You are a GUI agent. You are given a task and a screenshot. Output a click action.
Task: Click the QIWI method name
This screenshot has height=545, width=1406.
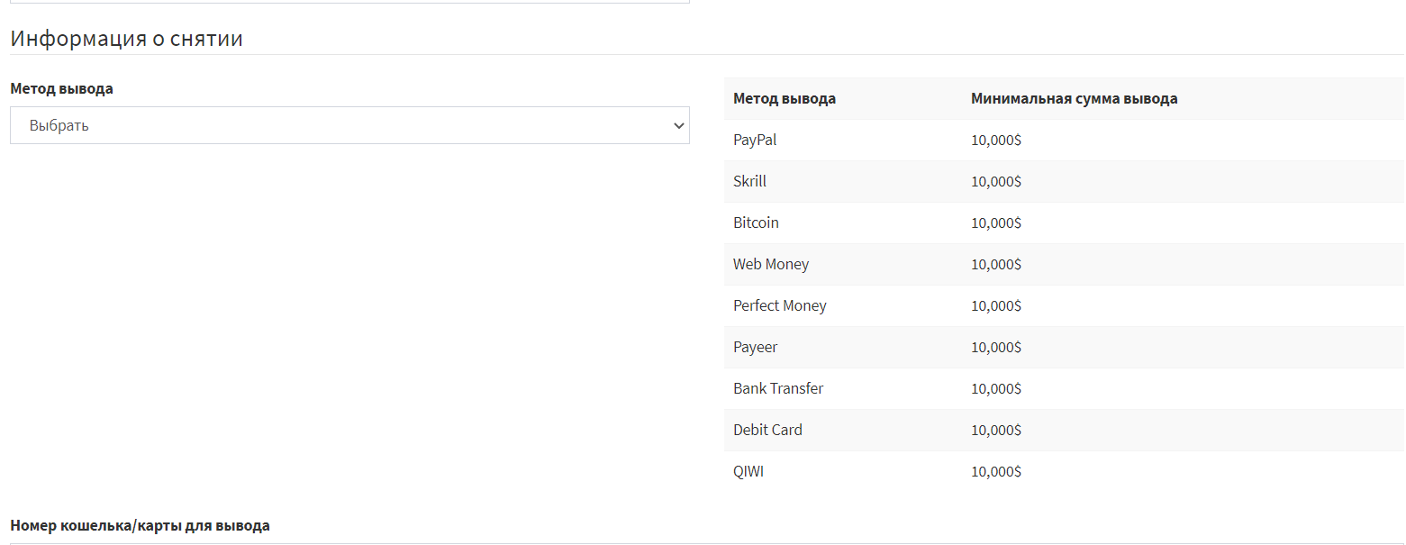748,472
